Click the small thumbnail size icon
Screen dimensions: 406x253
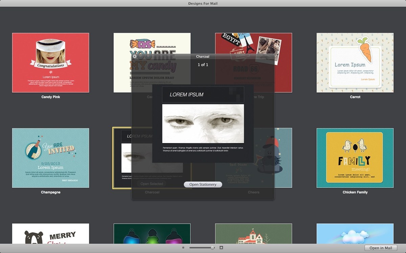point(183,248)
